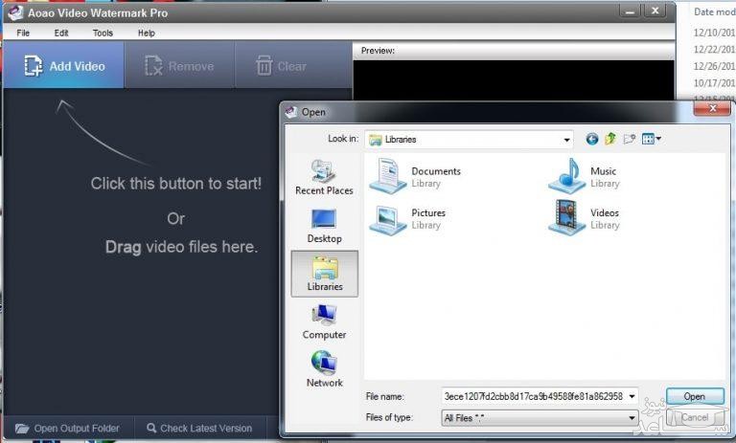Screen dimensions: 736x443
Task: Expand the Files of type dropdown
Action: (632, 418)
